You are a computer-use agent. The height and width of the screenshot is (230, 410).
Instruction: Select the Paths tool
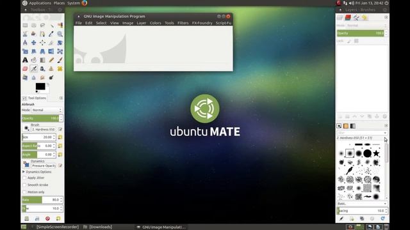click(x=42, y=34)
